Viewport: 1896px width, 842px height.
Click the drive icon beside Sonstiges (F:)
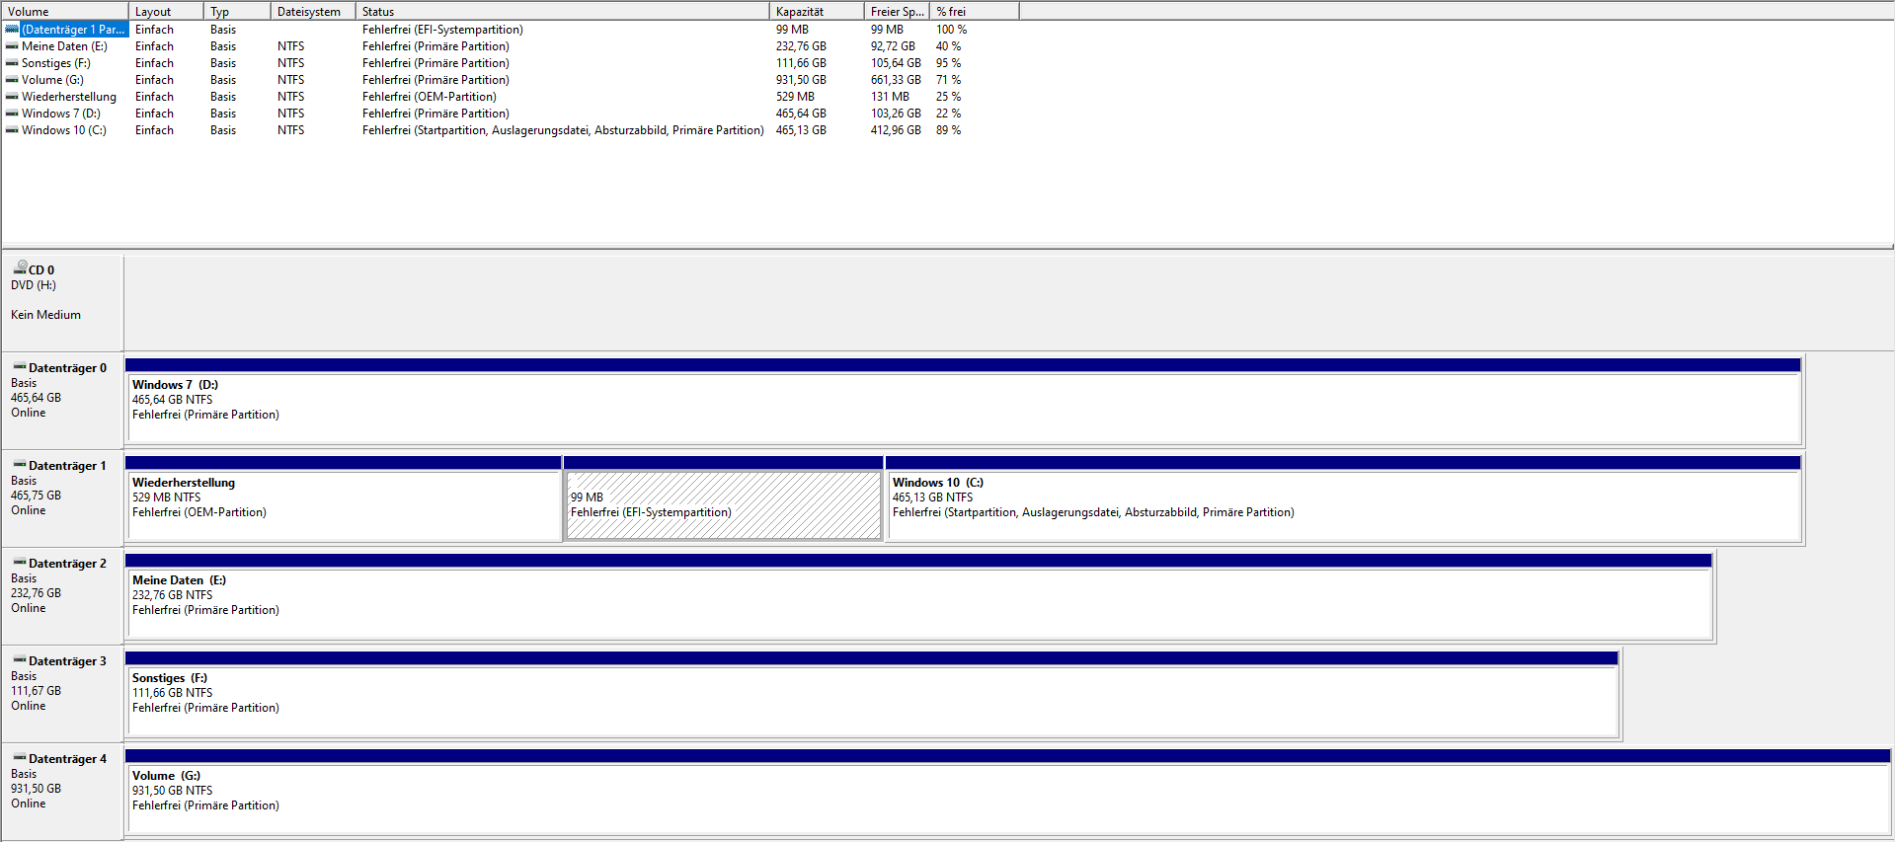12,63
